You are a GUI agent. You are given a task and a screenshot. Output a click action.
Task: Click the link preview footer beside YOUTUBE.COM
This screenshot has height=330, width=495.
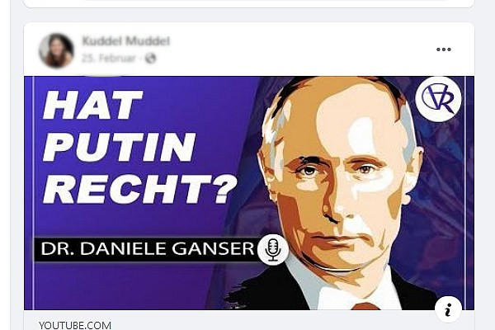point(284,321)
